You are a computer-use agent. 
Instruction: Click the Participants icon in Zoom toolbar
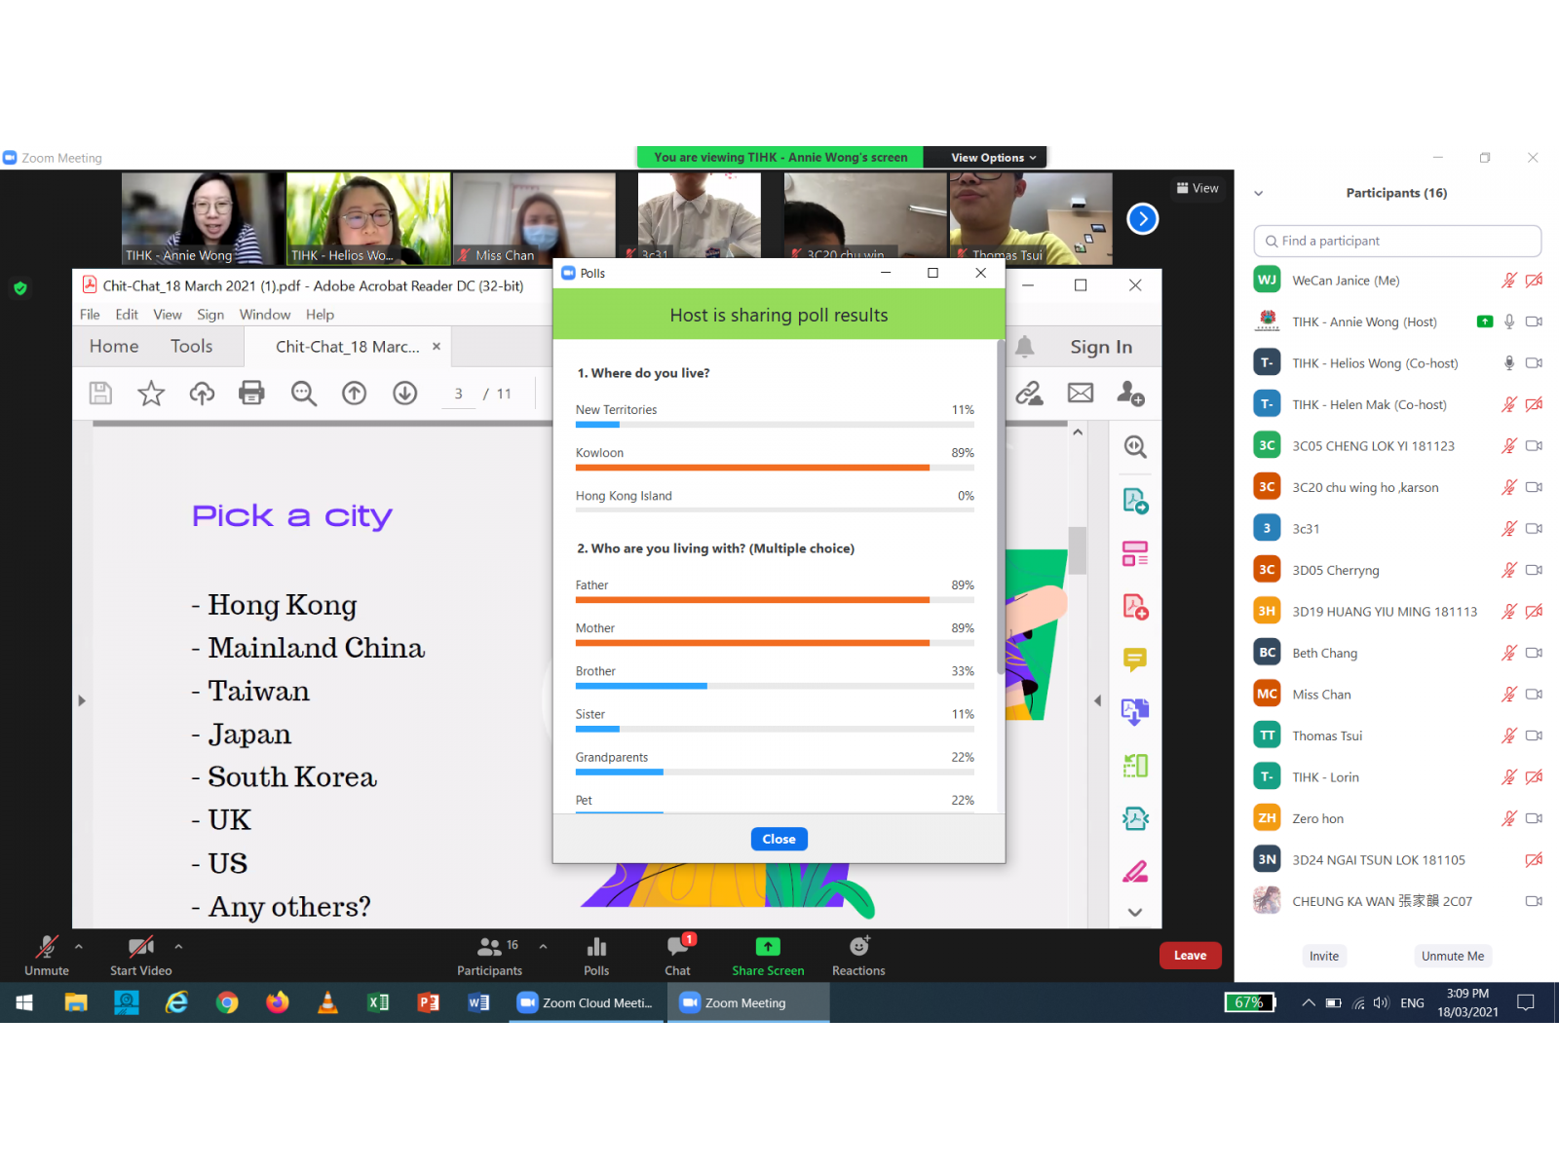(x=489, y=948)
